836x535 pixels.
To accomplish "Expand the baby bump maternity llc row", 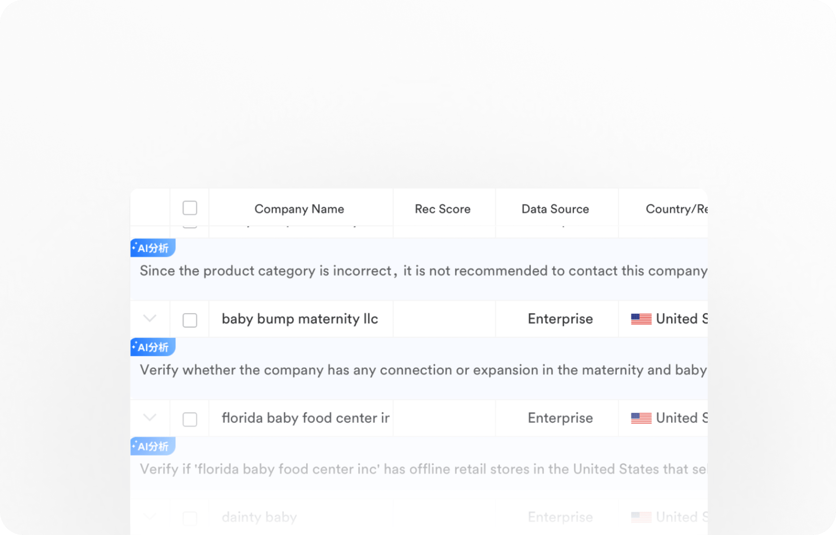I will (150, 318).
